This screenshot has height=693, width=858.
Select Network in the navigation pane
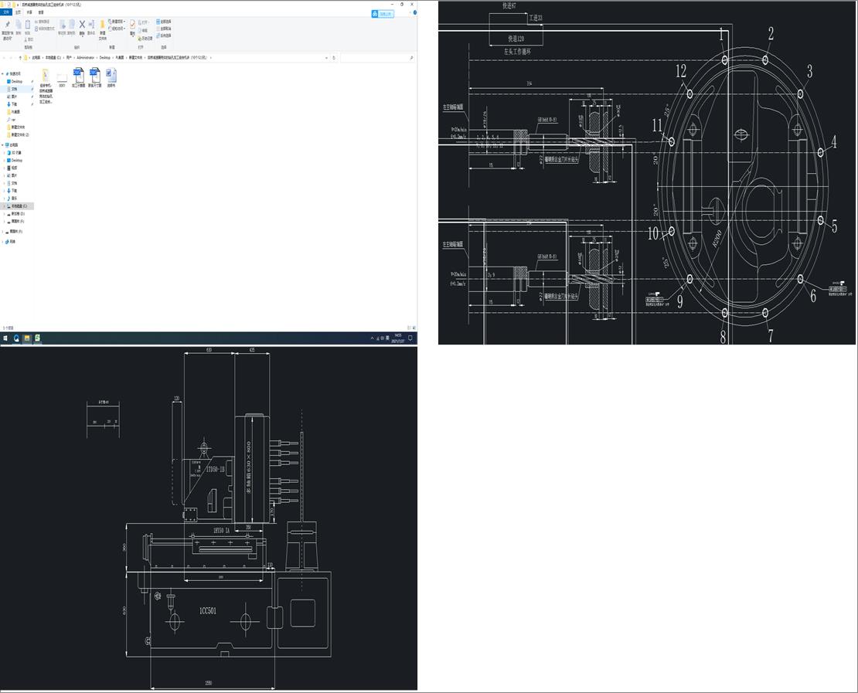click(12, 242)
